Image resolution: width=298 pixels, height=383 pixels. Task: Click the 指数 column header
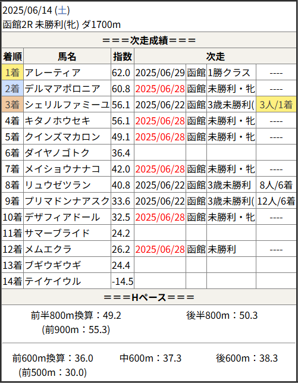[x=123, y=56]
